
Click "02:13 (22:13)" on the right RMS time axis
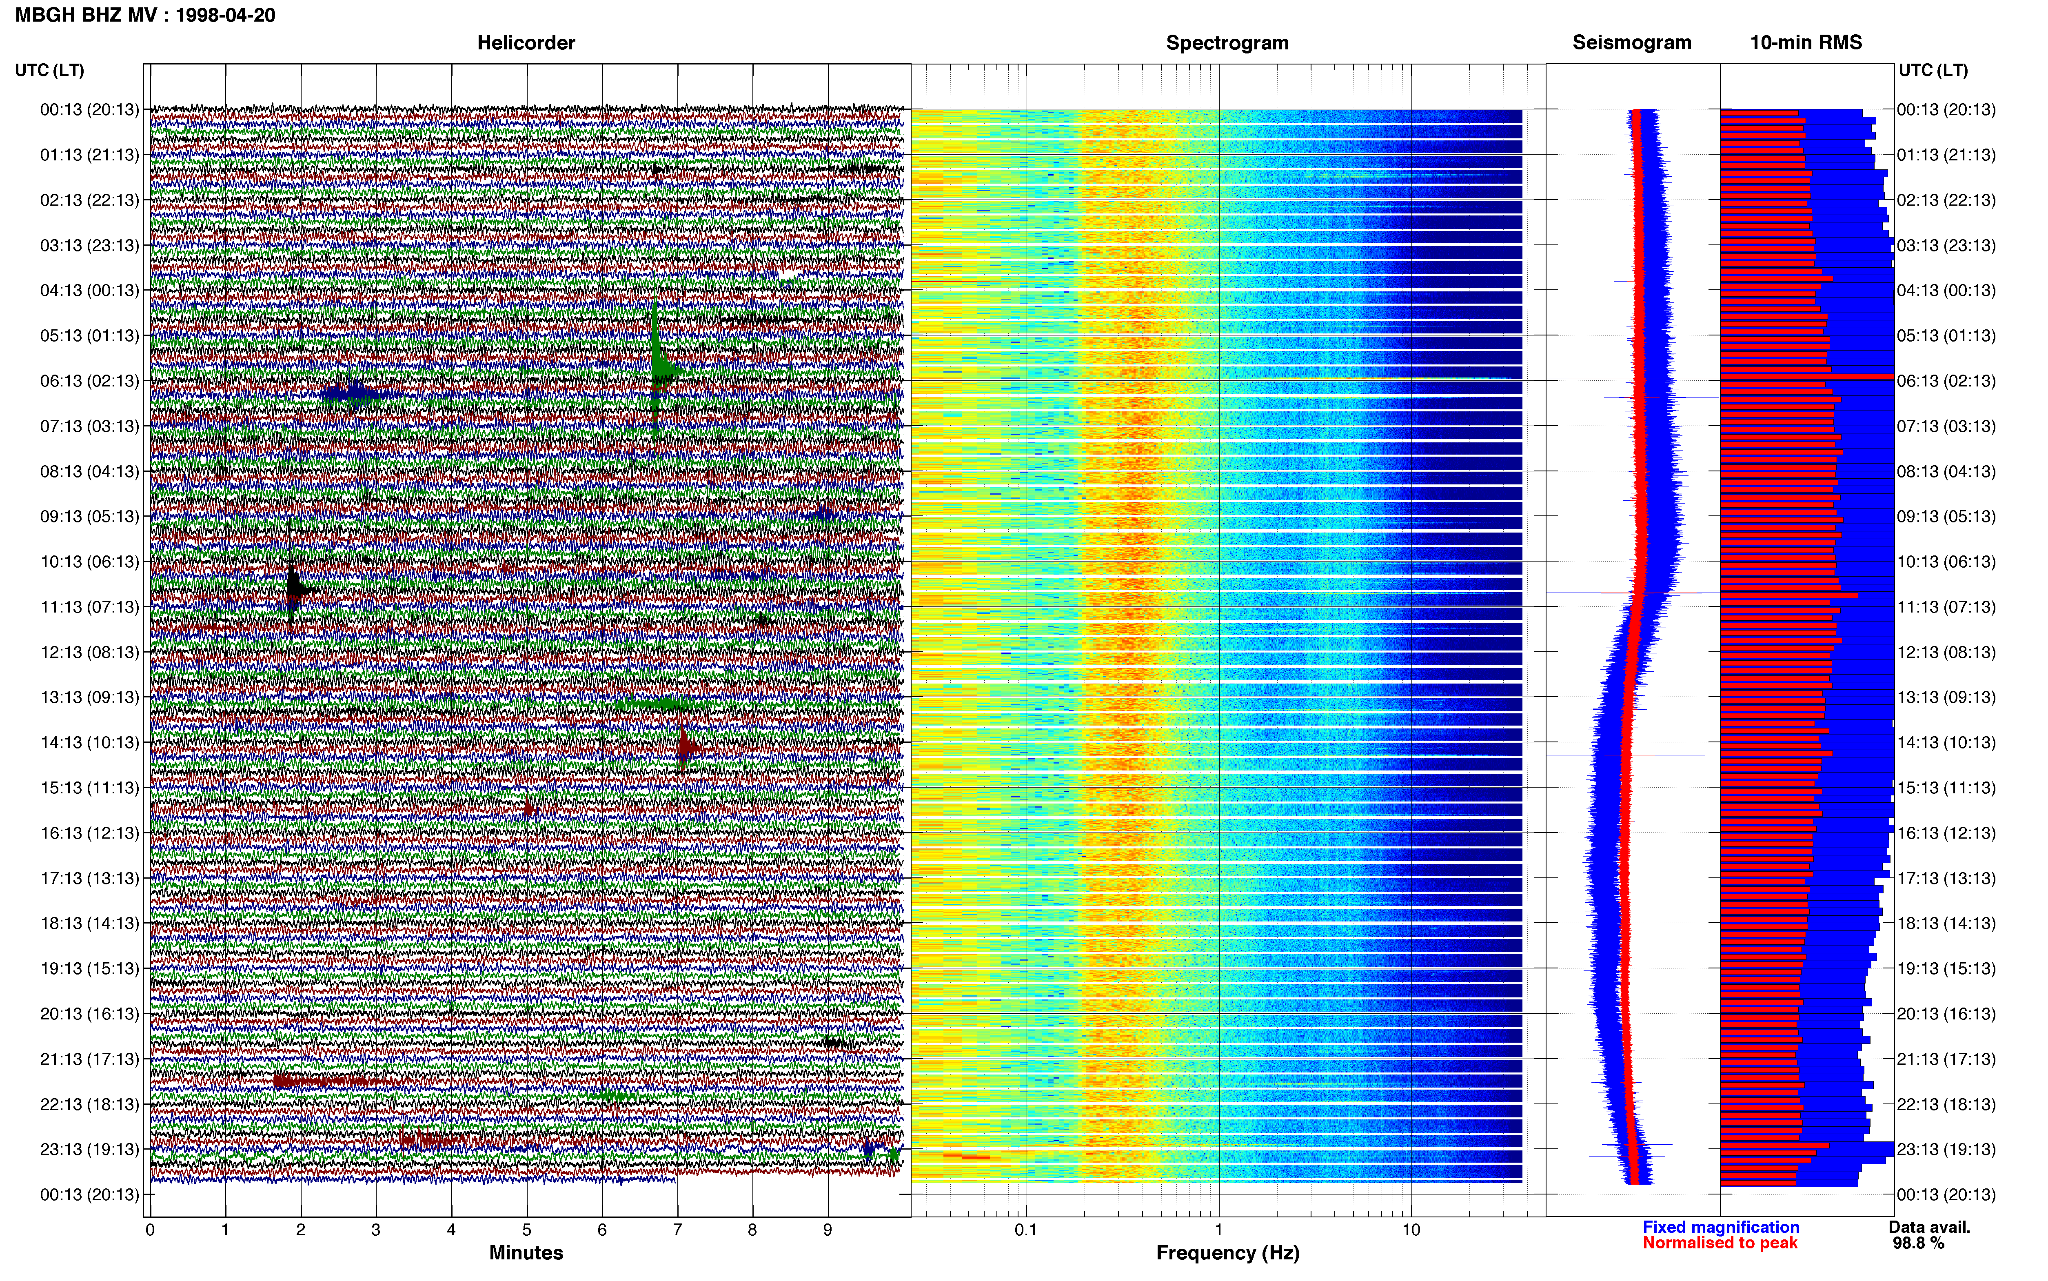click(x=1946, y=201)
